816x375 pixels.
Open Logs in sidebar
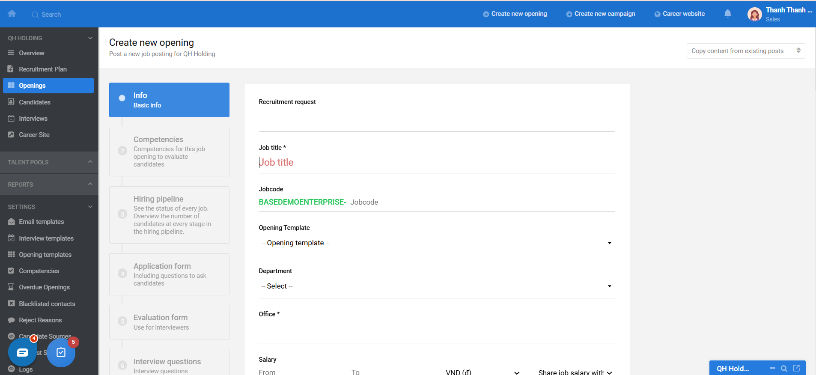[x=26, y=369]
